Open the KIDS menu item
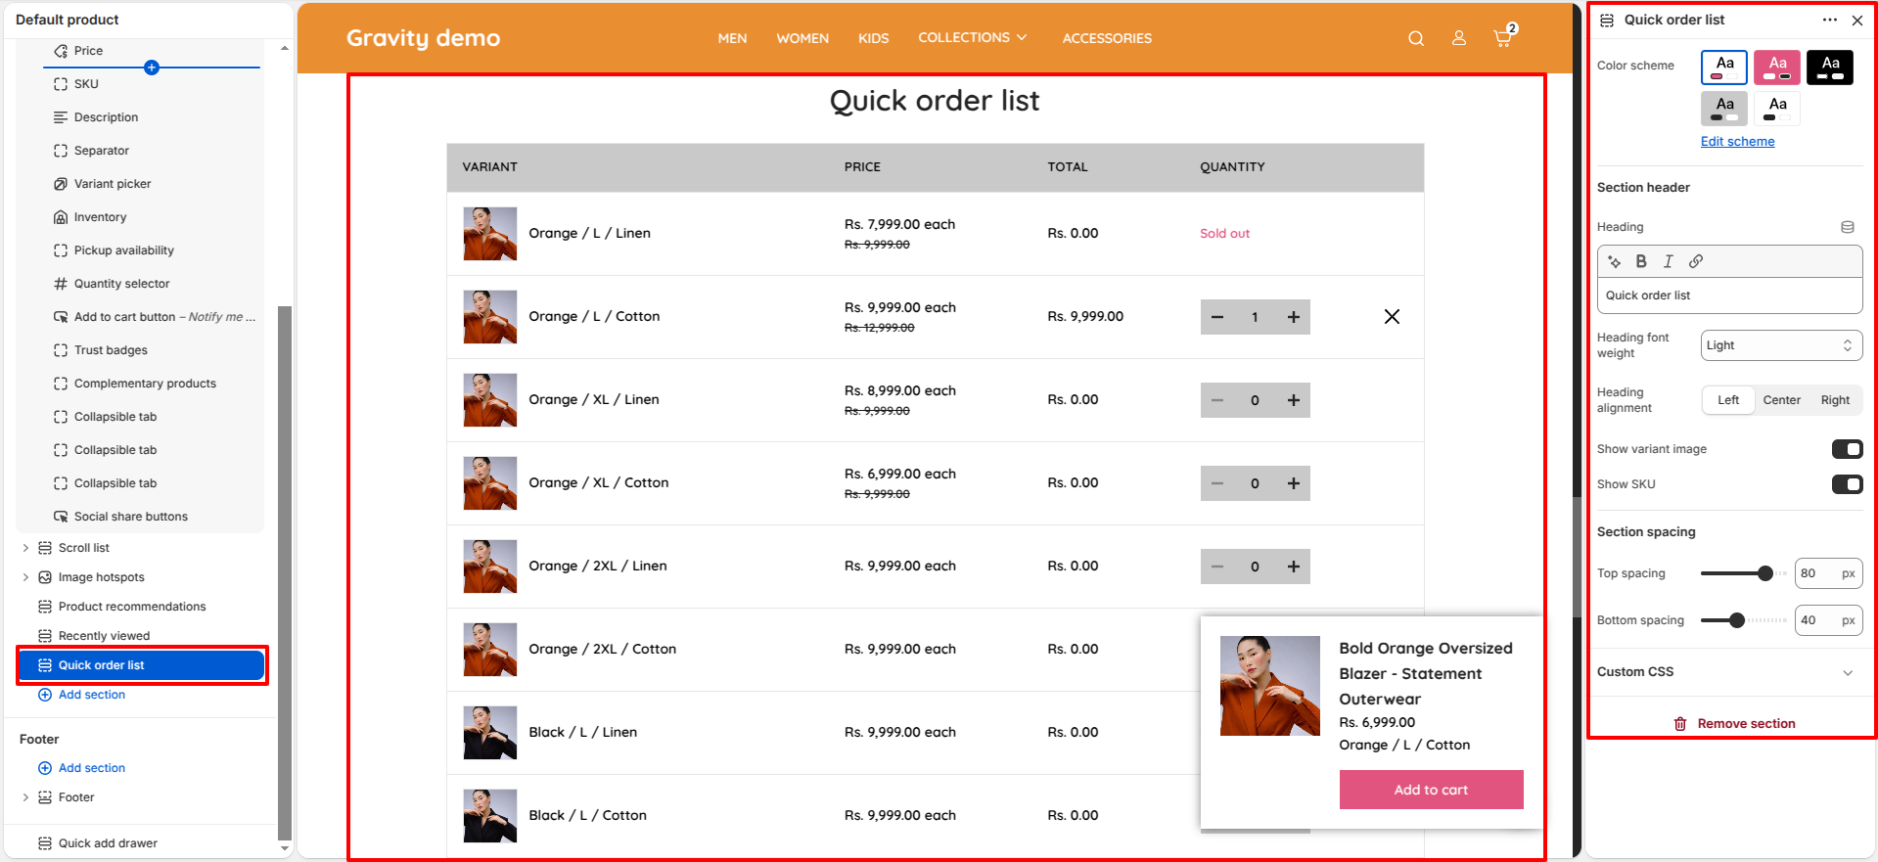The height and width of the screenshot is (862, 1878). tap(873, 38)
